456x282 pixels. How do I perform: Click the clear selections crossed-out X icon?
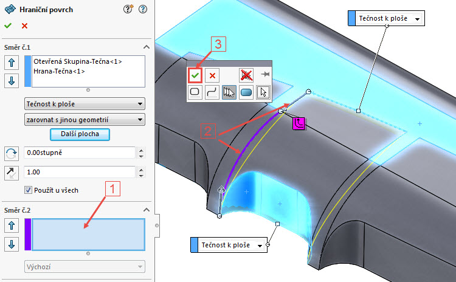(x=246, y=75)
